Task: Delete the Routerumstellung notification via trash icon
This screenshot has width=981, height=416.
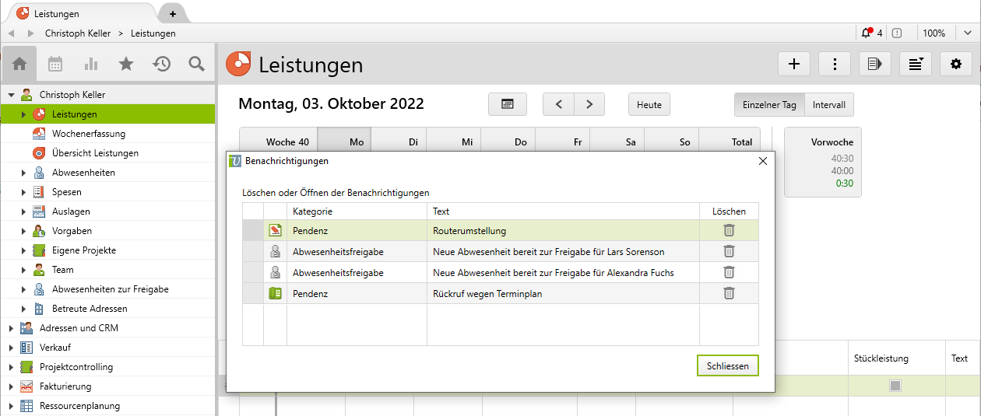Action: [x=729, y=230]
